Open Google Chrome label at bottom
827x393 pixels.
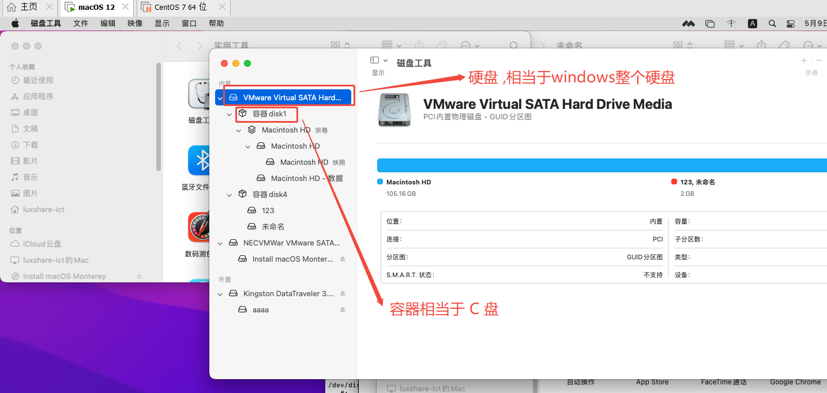[795, 382]
